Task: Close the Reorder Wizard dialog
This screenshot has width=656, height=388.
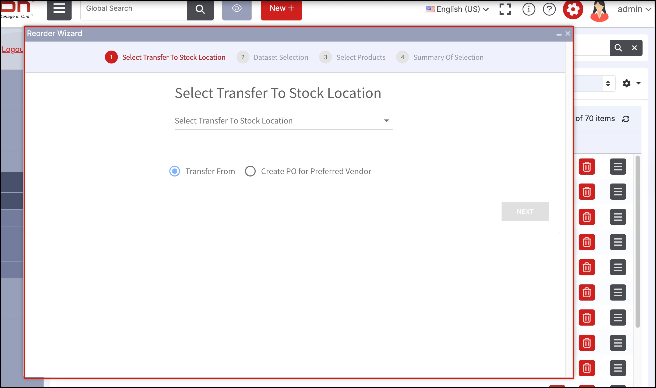Action: click(x=568, y=34)
